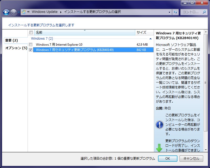Uncheck the KB2840149 security update checkbox
The width and height of the screenshot is (210, 168).
tap(31, 50)
